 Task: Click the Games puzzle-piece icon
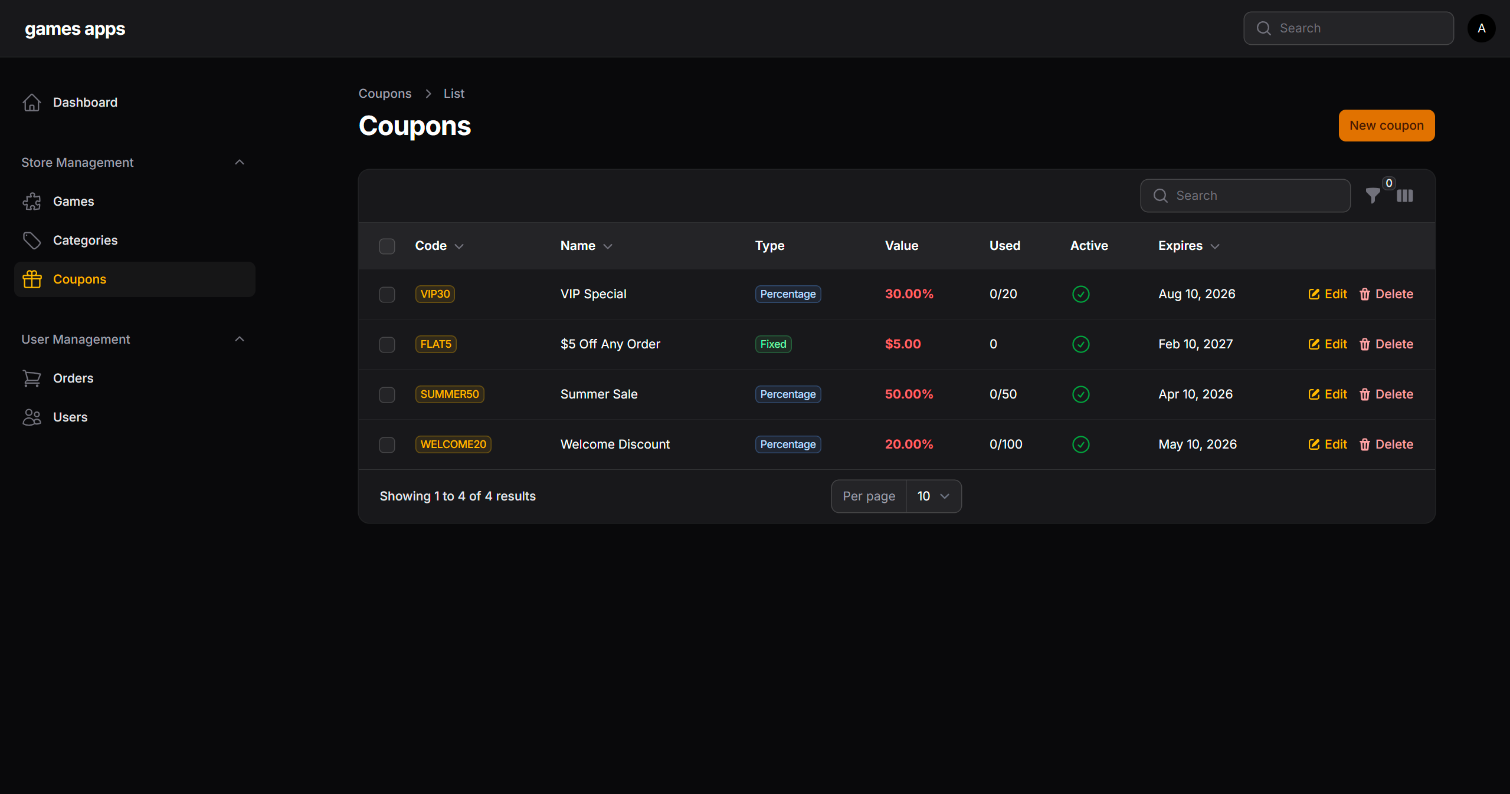pos(32,202)
